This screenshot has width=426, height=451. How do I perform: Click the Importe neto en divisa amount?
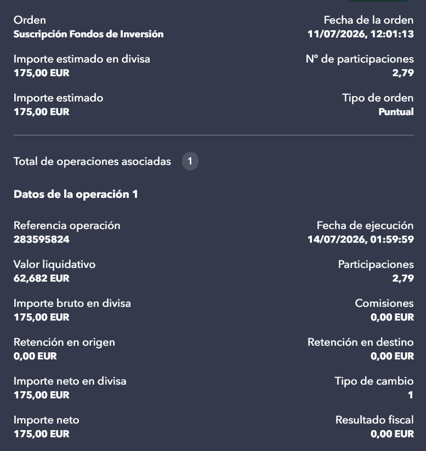41,395
